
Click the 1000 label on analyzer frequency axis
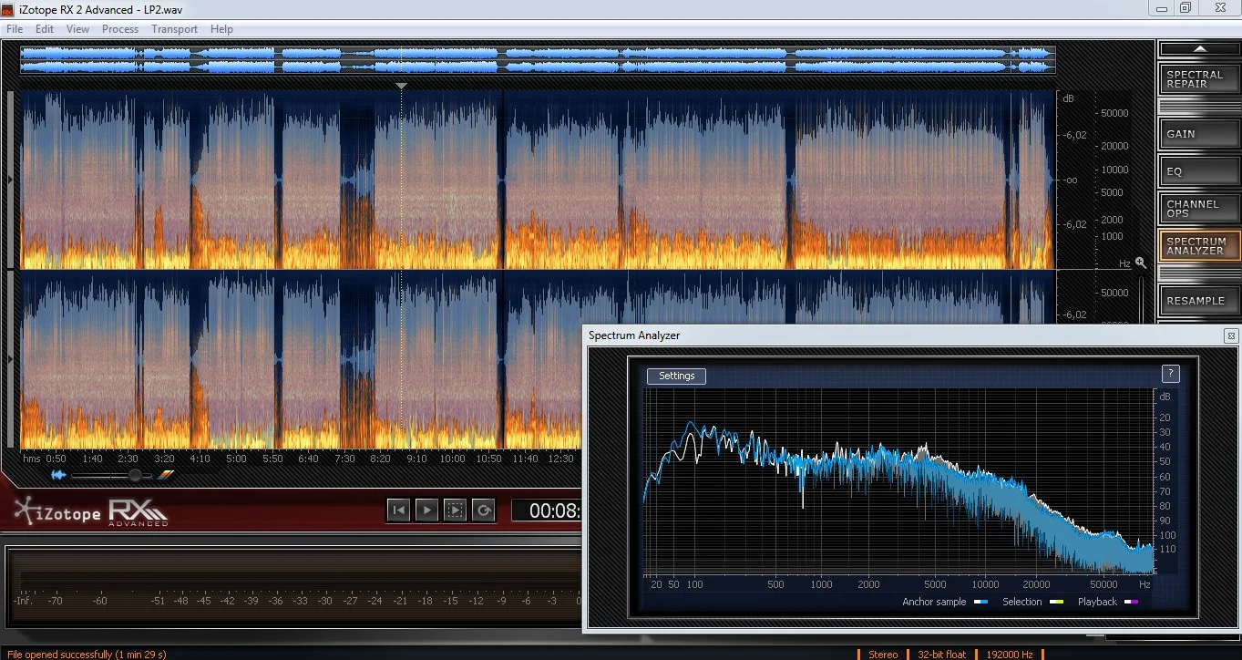tap(821, 584)
